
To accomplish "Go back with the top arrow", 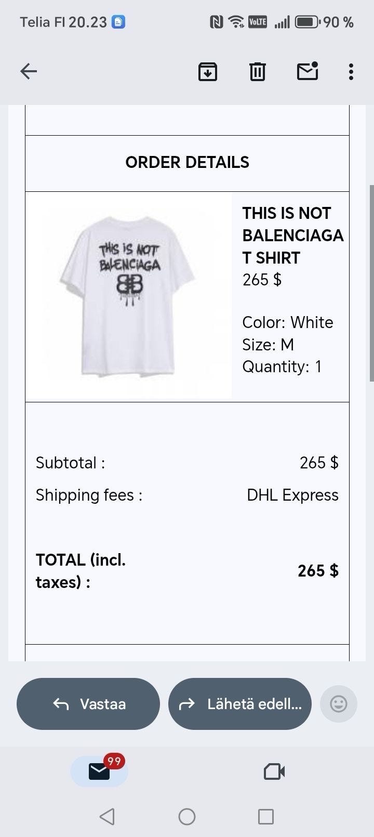I will [x=29, y=71].
